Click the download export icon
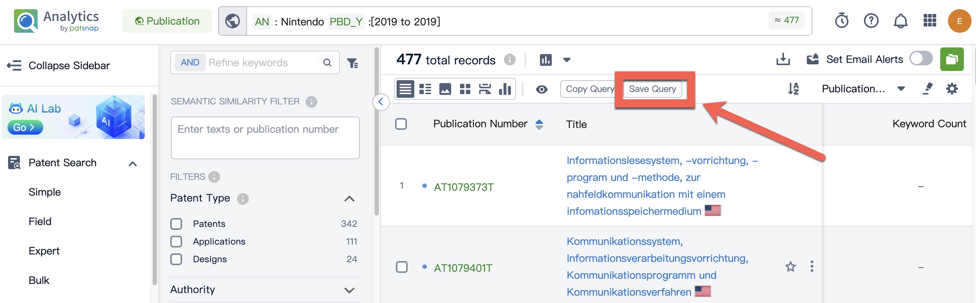 (x=783, y=59)
